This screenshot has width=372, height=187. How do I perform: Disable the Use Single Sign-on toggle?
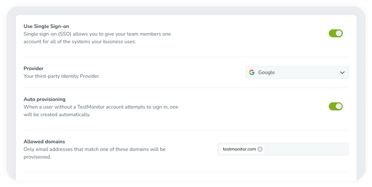coord(336,34)
